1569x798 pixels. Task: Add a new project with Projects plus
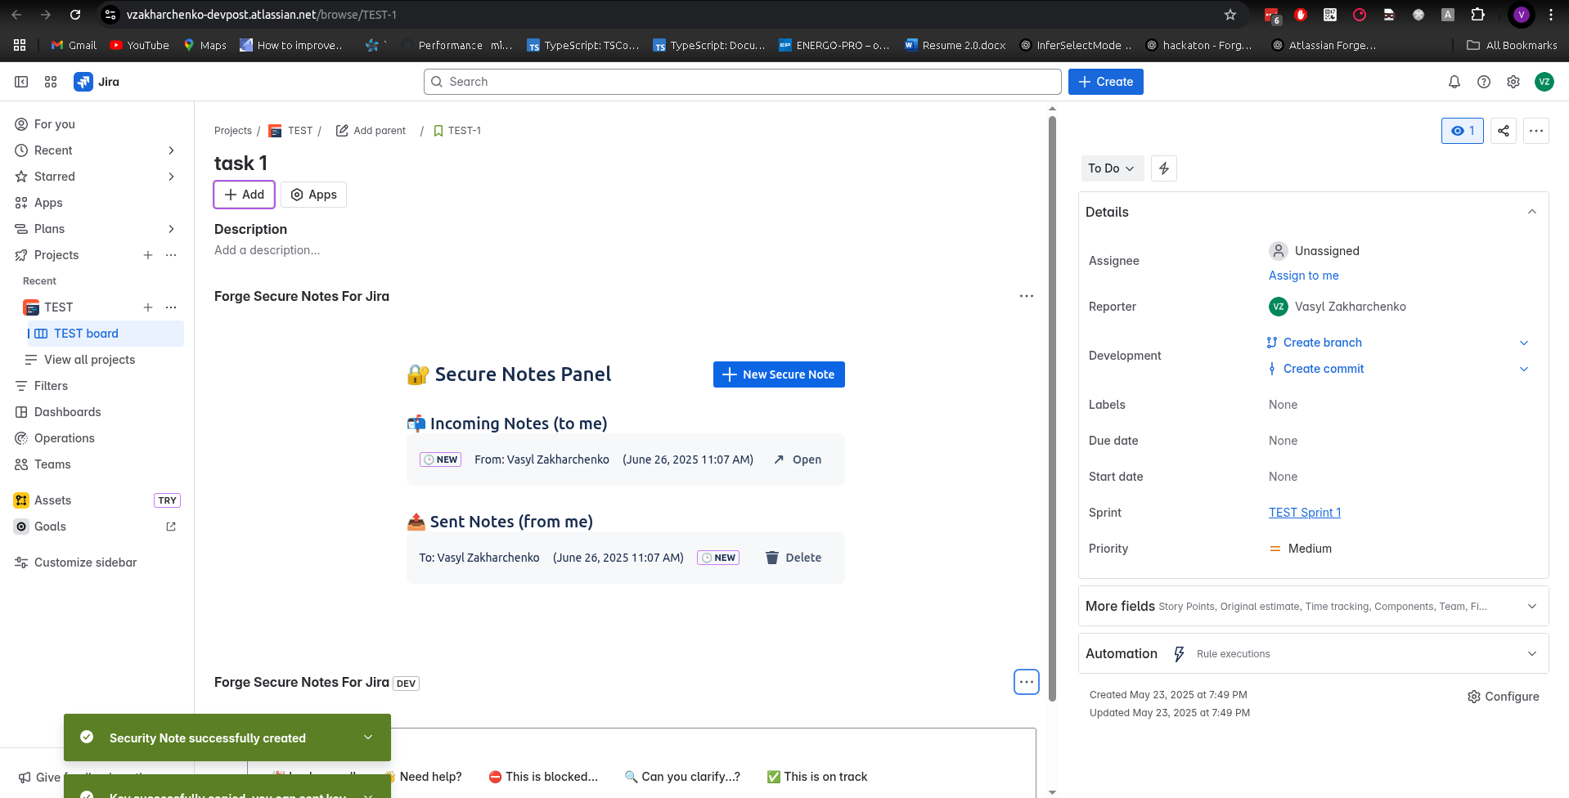coord(148,255)
